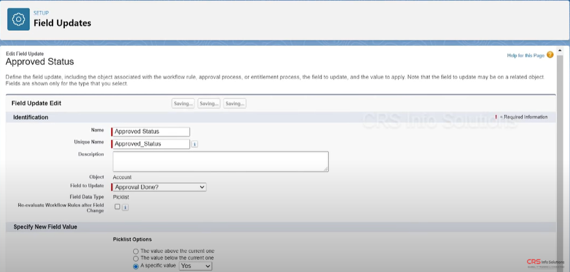Enable Re-evaluate Workflow Rules after Field Change
Screen dimensions: 570x272
click(x=118, y=207)
